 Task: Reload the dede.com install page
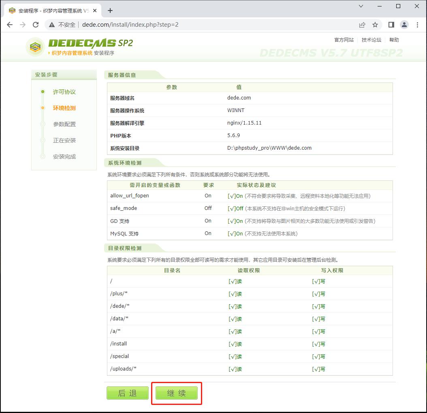[36, 25]
